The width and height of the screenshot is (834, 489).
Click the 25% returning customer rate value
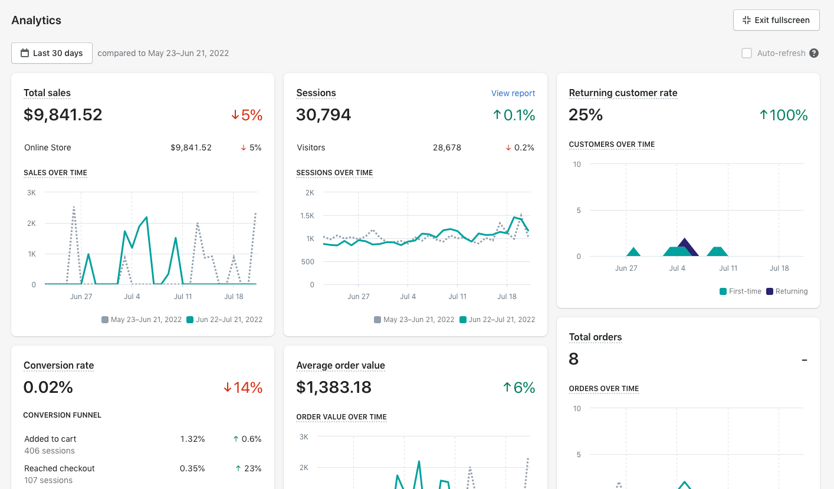pos(586,114)
